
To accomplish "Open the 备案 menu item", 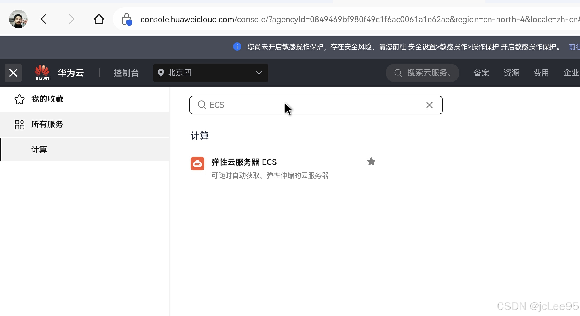I will tap(481, 73).
